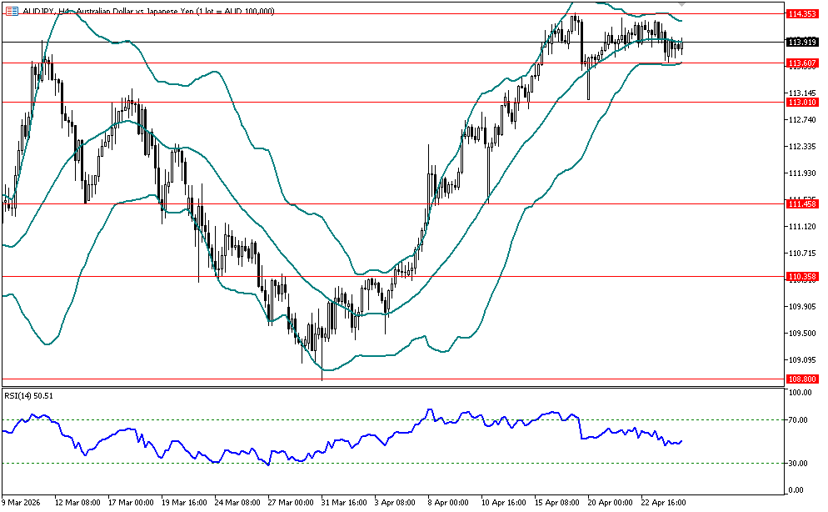Select the red 108.800 price level tag
This screenshot has width=828, height=512.
click(x=801, y=379)
